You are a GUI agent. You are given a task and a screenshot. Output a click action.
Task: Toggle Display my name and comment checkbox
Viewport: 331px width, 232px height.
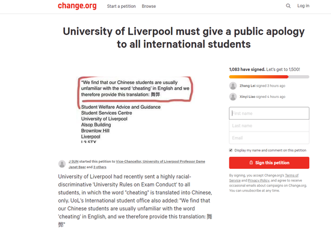click(230, 150)
